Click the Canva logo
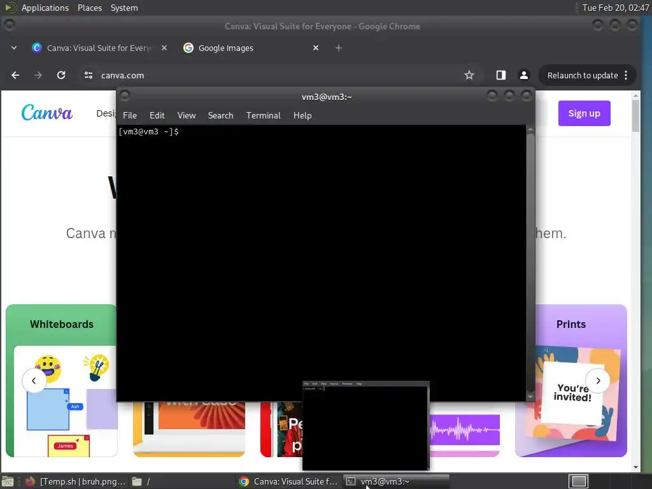Image resolution: width=652 pixels, height=489 pixels. (x=47, y=113)
